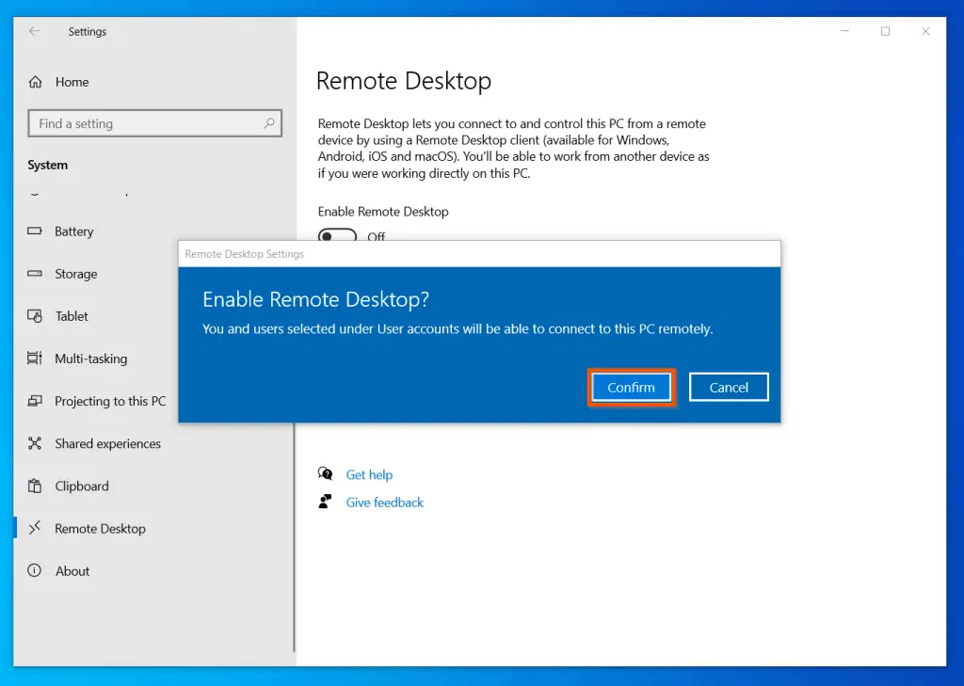This screenshot has width=964, height=686.
Task: Open the Get help link
Action: pyautogui.click(x=370, y=474)
